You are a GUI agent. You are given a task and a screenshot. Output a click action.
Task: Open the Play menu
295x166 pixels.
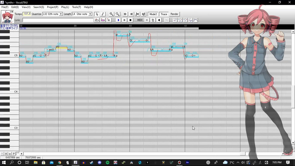point(65,7)
